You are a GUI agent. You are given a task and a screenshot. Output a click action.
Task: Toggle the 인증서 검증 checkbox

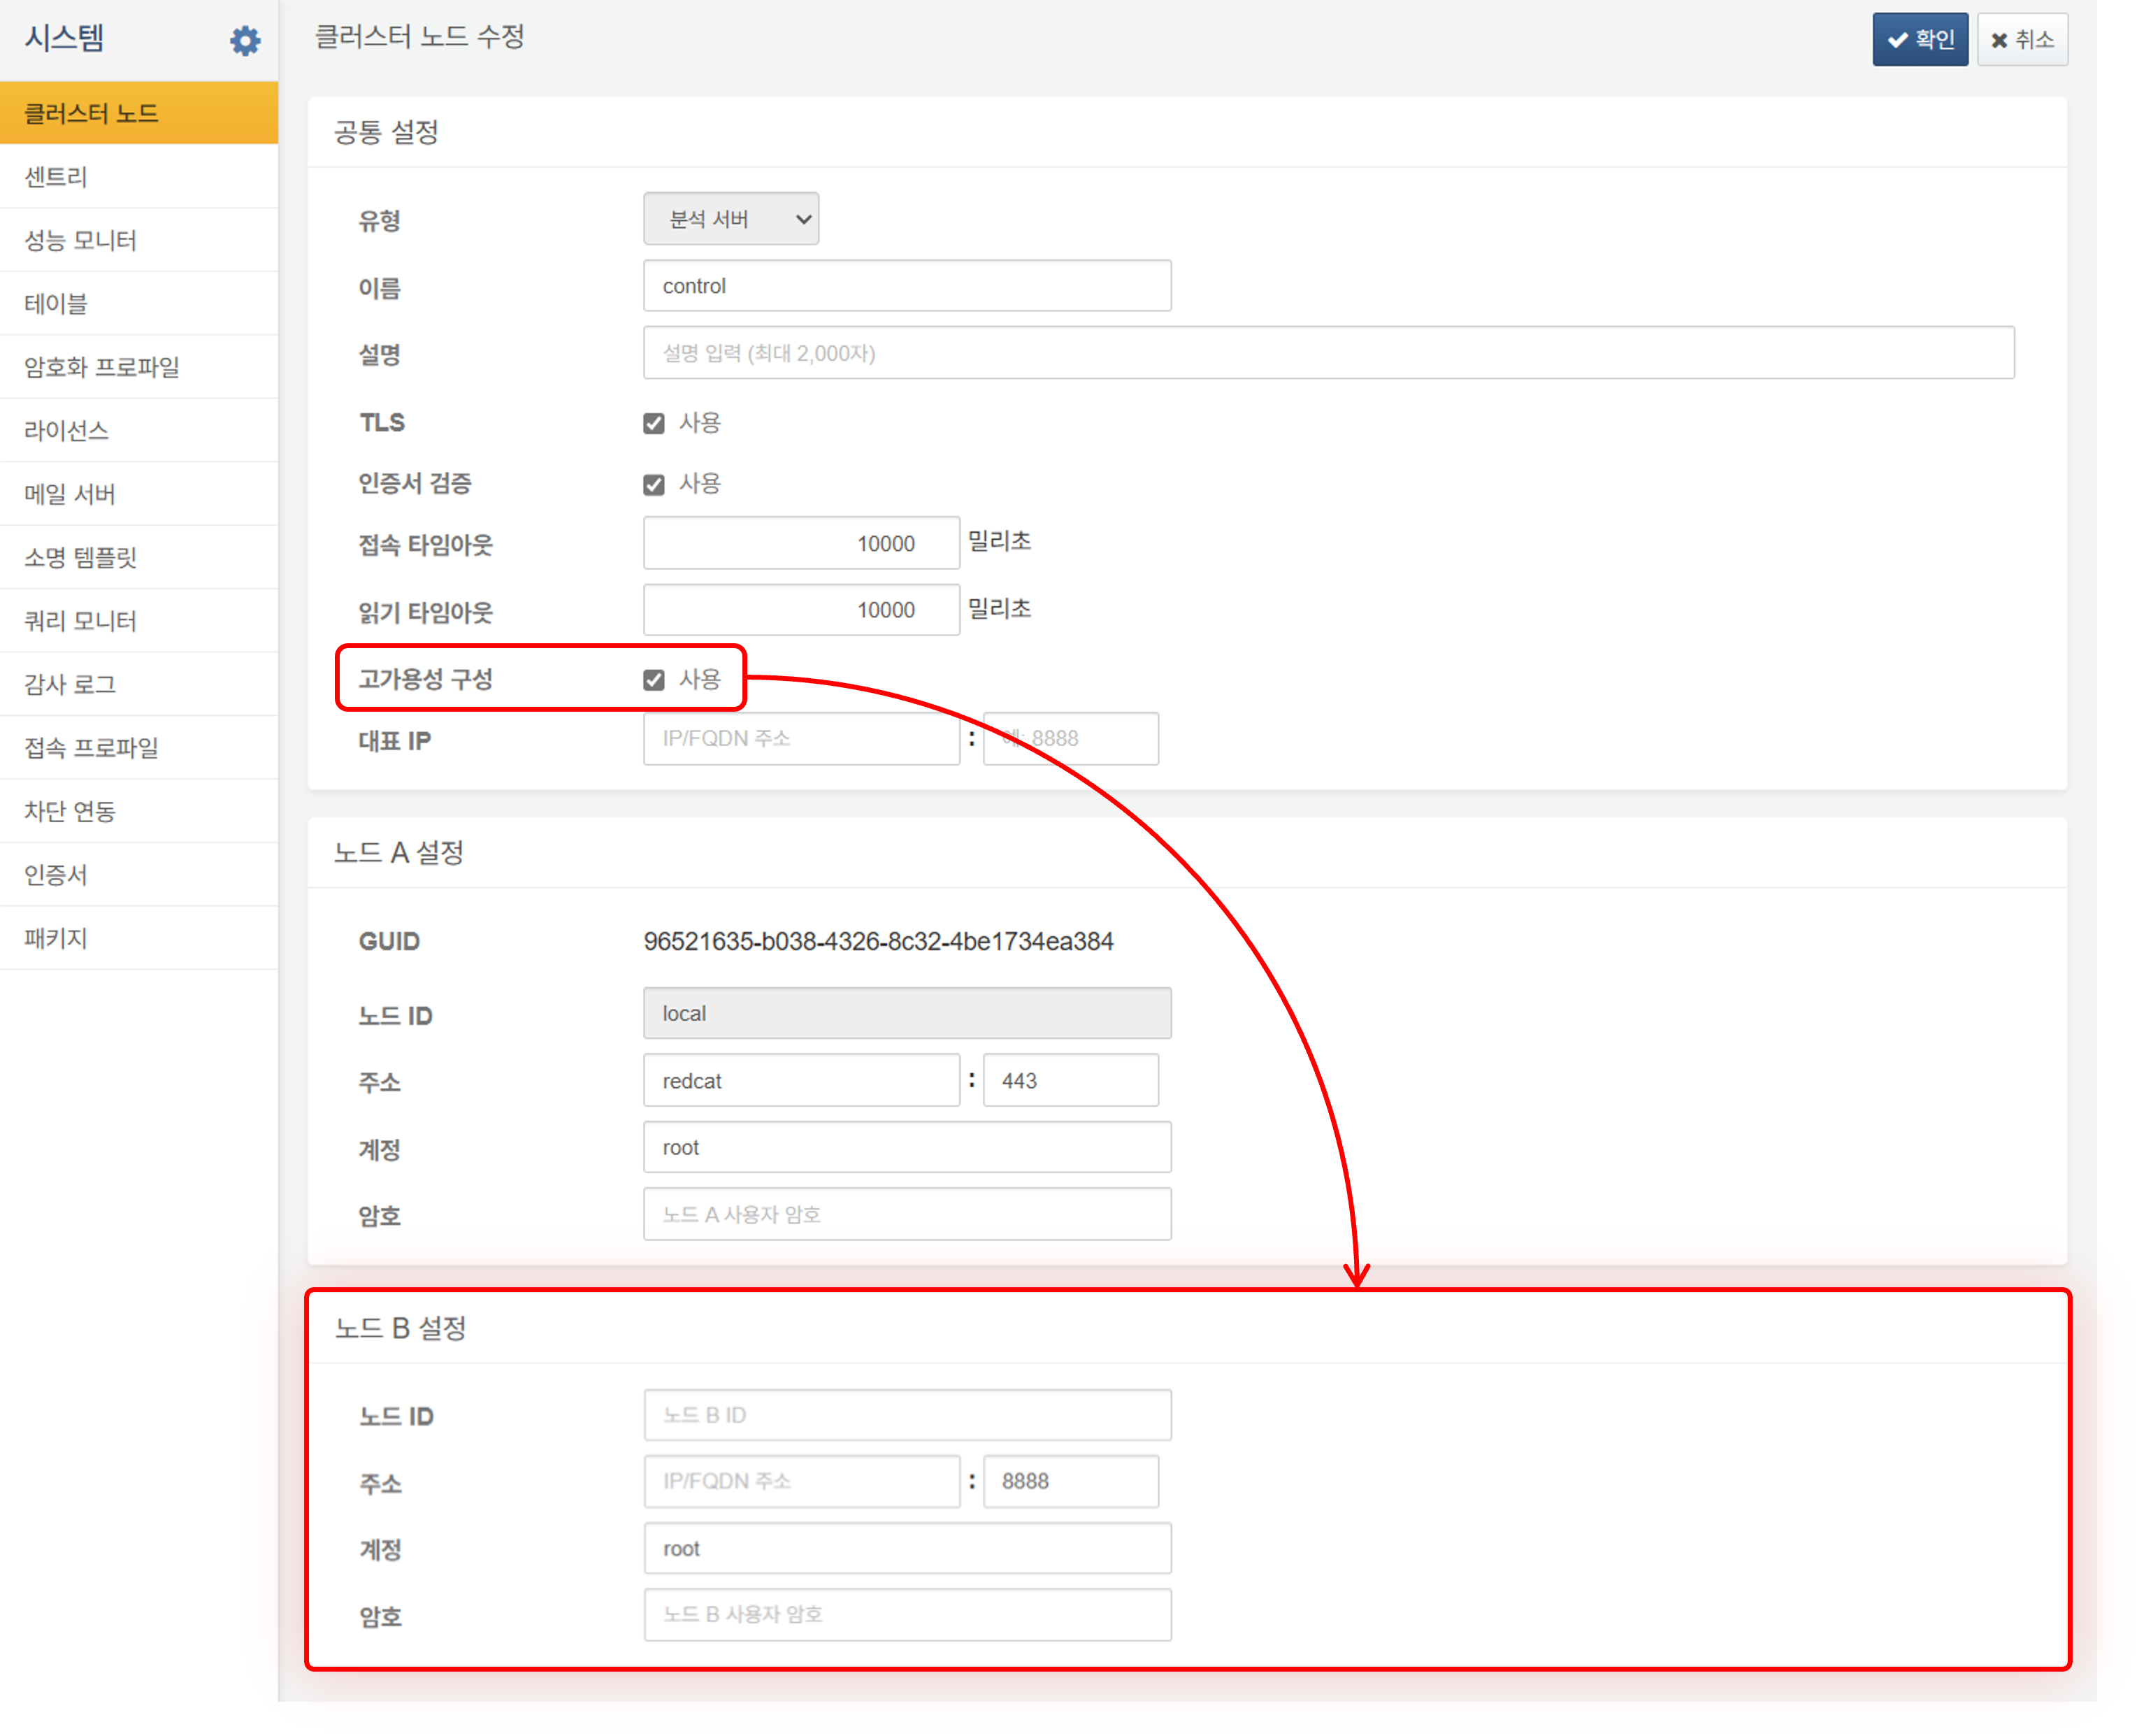pos(654,485)
